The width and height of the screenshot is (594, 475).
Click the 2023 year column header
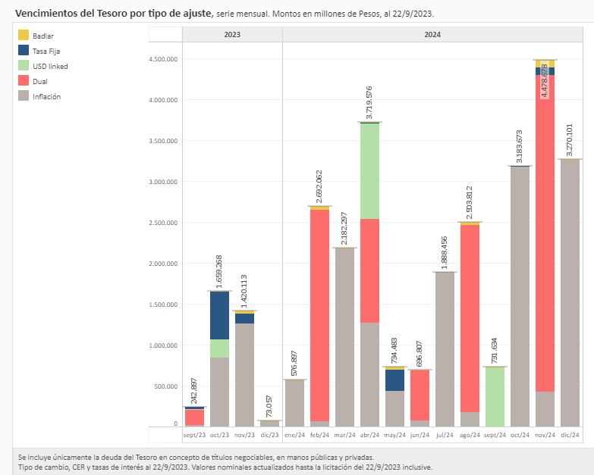tap(232, 35)
